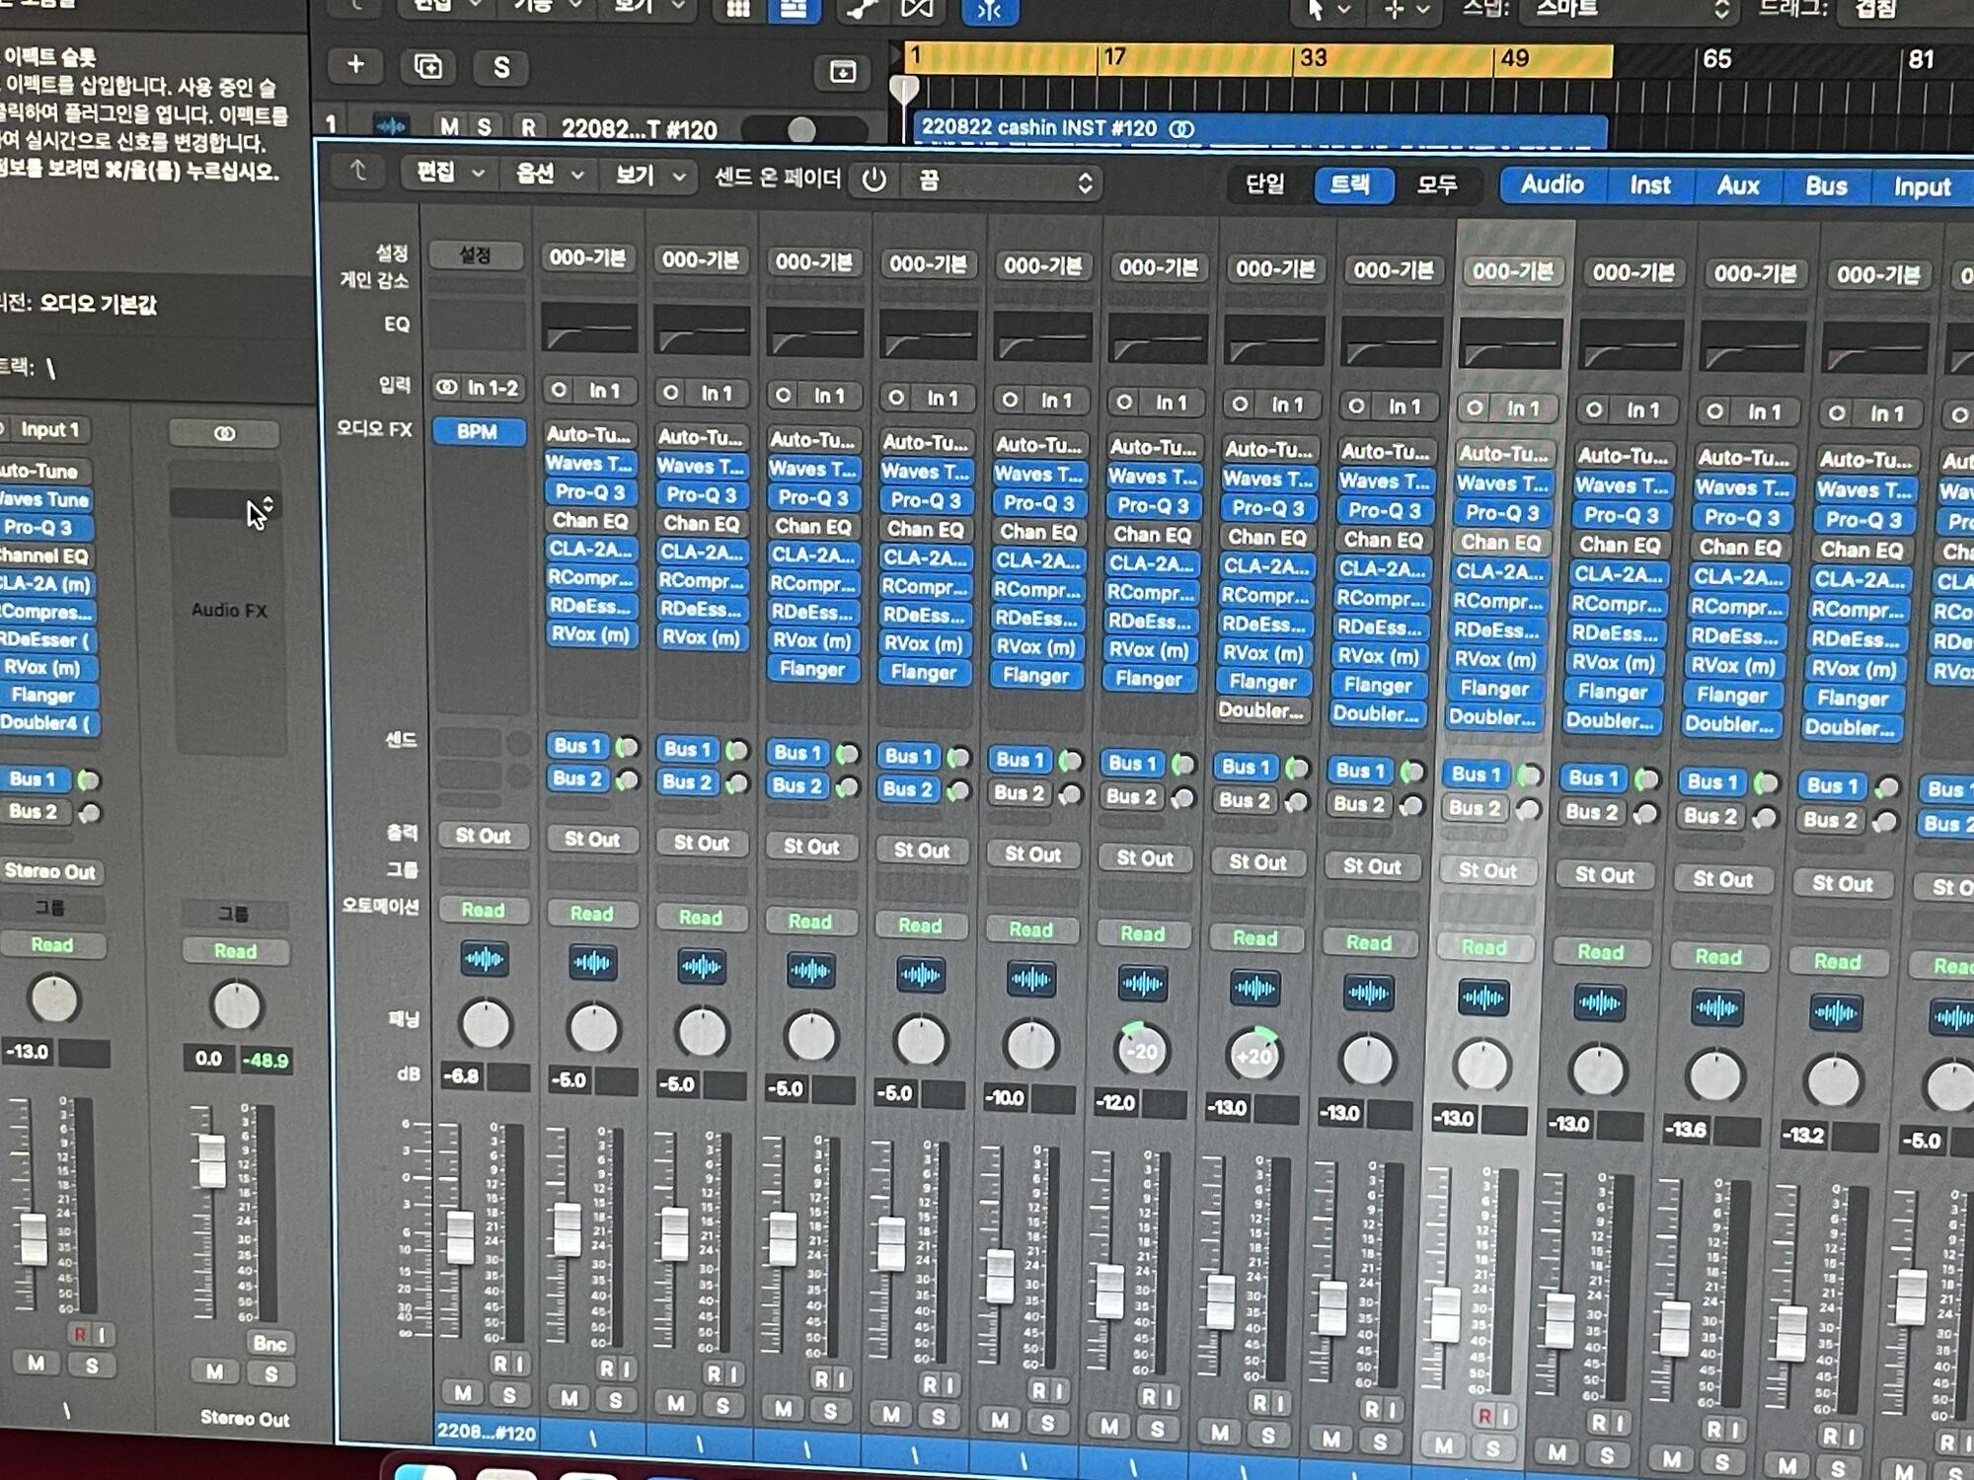Click the add new track plus button
Screen dimensions: 1974x1480
coord(355,66)
